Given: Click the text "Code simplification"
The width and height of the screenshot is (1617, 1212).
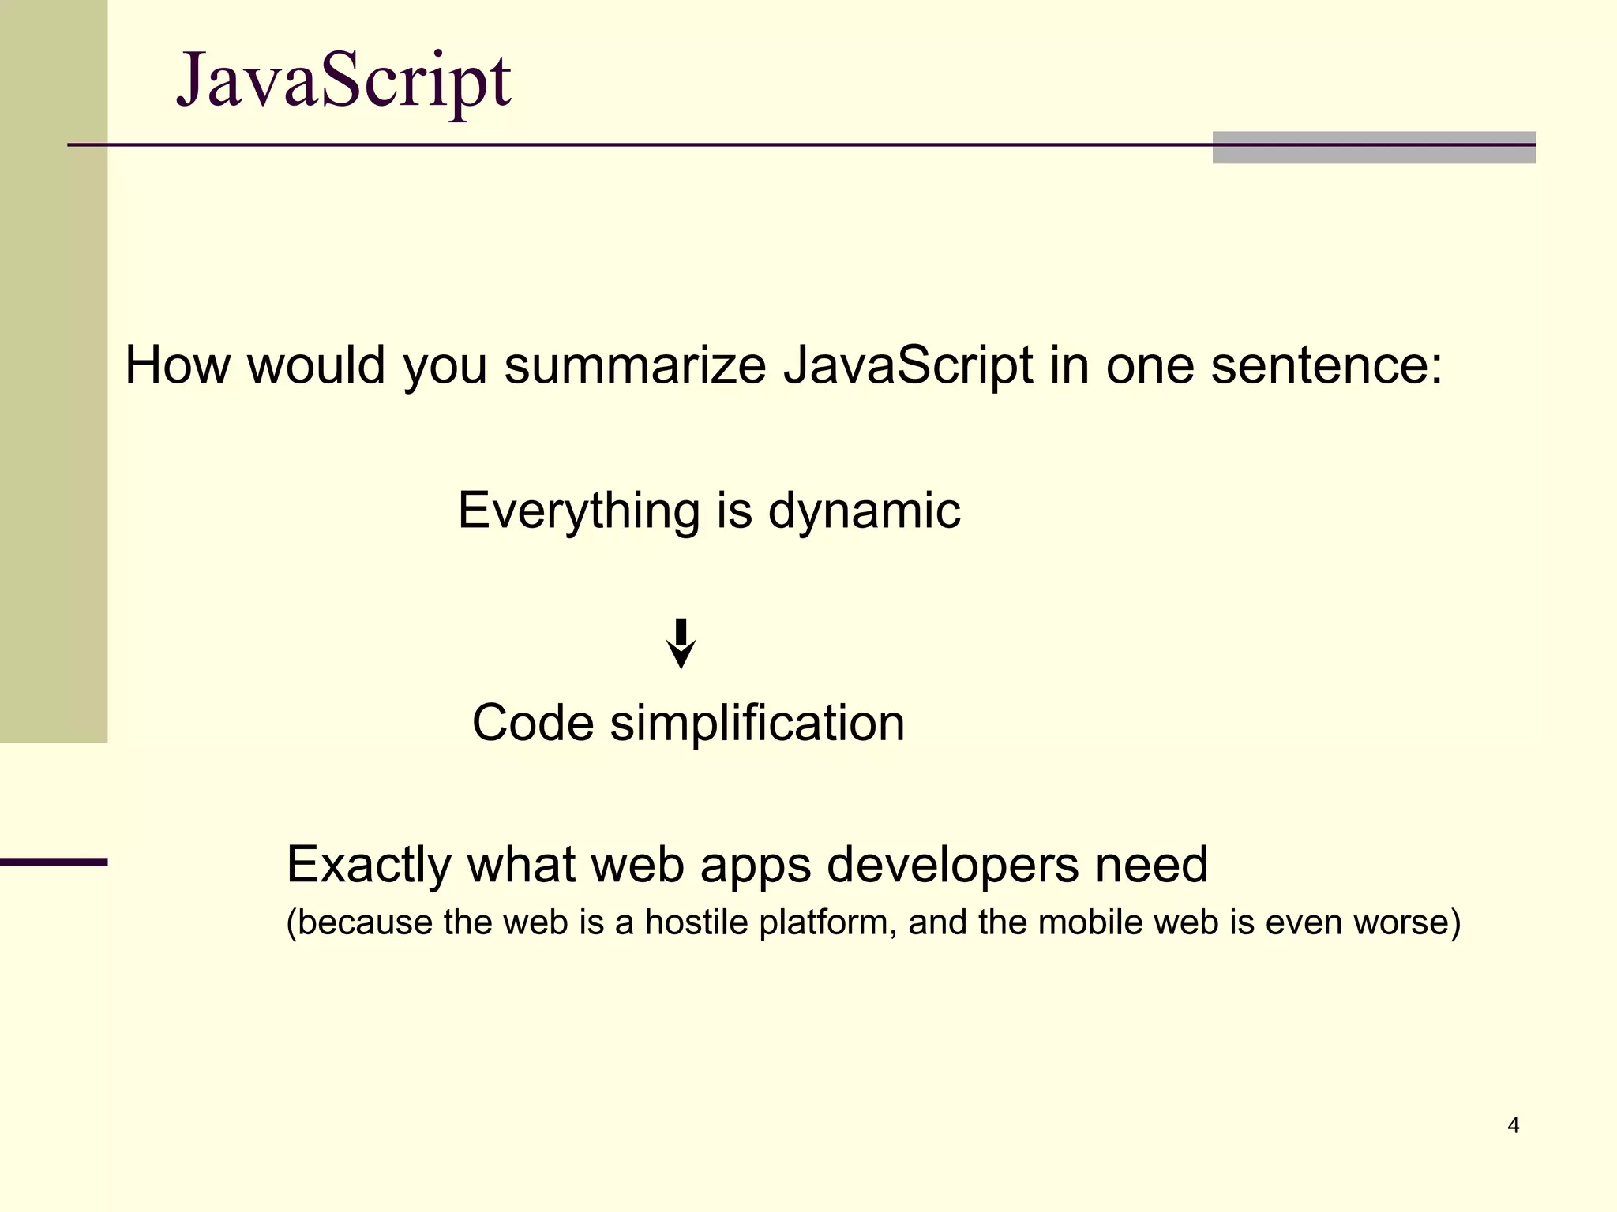Looking at the screenshot, I should [688, 723].
